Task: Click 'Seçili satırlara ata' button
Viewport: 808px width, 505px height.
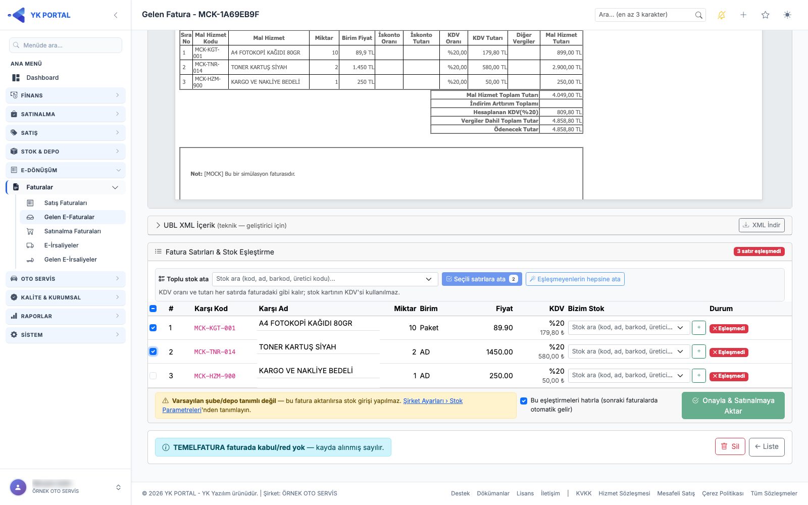Action: point(482,279)
